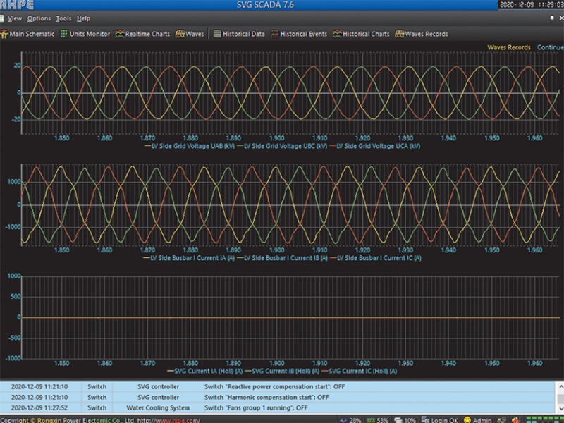Open the Tools menu
The width and height of the screenshot is (564, 423).
coord(63,18)
